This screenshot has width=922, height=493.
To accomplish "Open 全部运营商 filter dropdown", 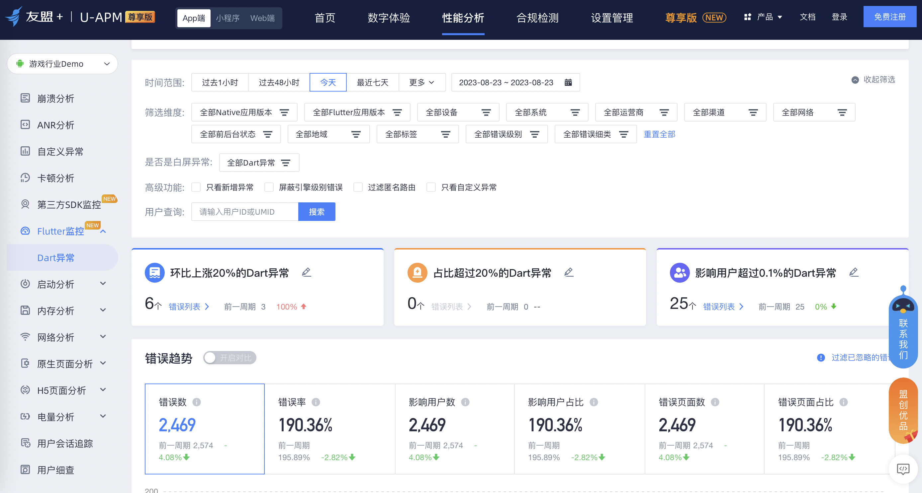I will pos(636,112).
